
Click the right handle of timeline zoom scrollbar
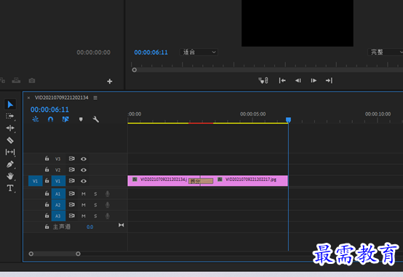tap(78, 254)
